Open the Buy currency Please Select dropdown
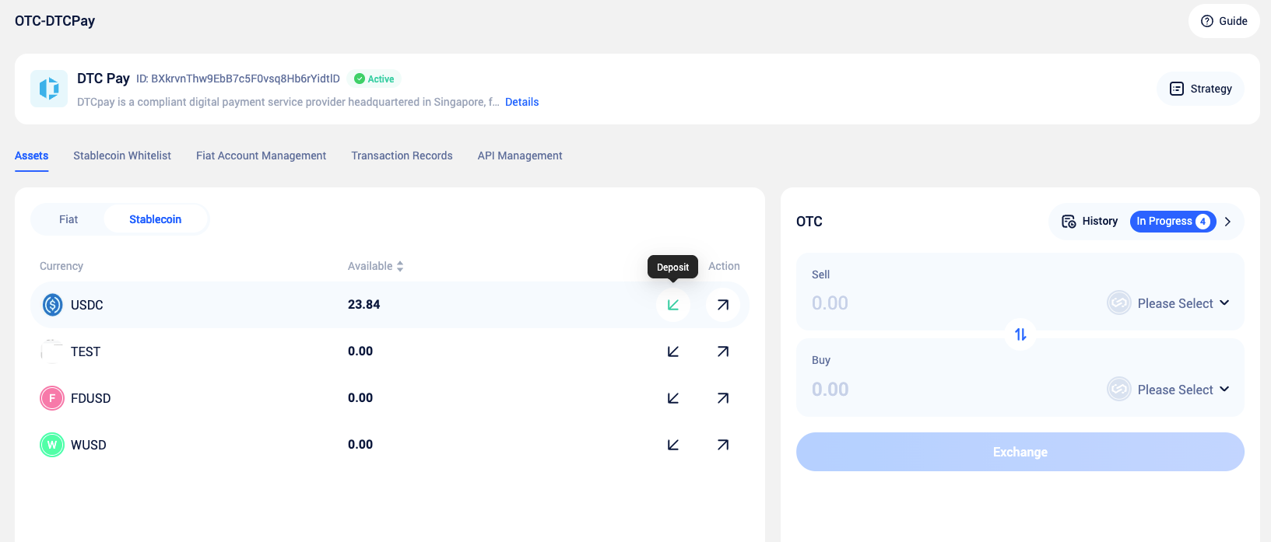Screen dimensions: 1271x542 click(1168, 390)
